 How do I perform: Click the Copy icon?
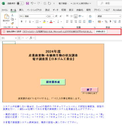pos(13,19)
